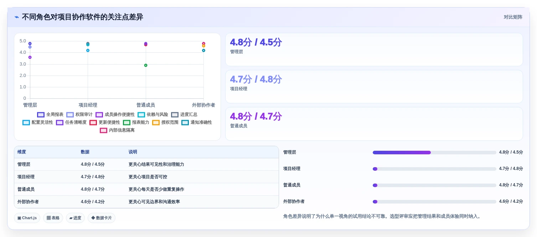Screen dimensions: 537x237
Task: Click the 进度 tag button
Action: pos(75,218)
